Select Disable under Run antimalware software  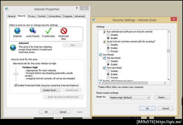tap(108, 35)
